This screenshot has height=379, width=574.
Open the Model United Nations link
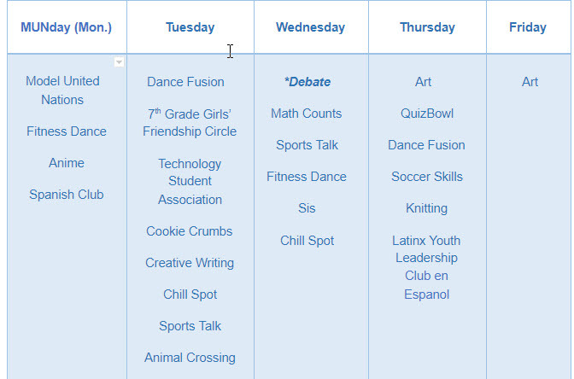[x=62, y=90]
